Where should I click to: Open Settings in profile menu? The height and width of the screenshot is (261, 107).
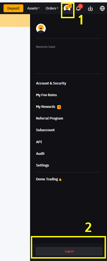43,165
